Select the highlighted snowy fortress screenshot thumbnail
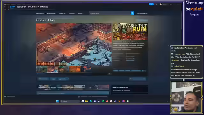204x115 pixels. click(53, 69)
